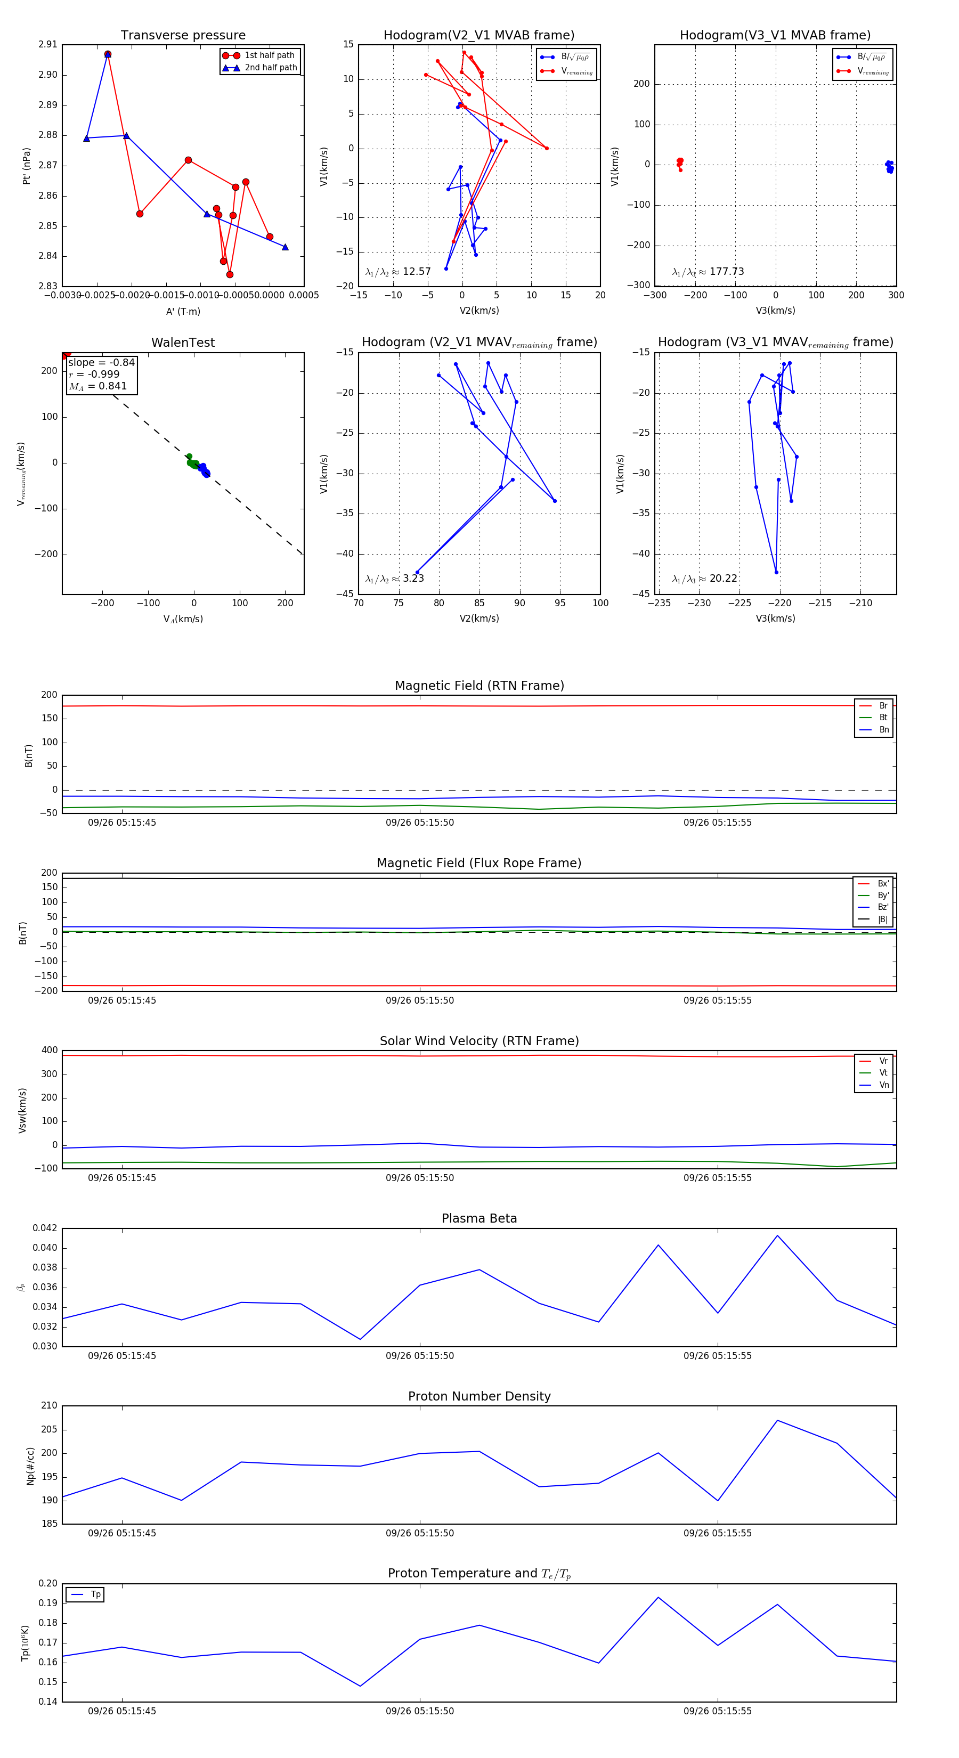959x1758 pixels.
Task: Click the Bx' legend entry in the Flux Rope Frame
Action: point(873,883)
